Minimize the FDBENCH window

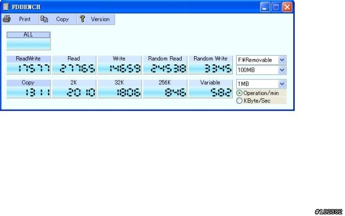[265, 7]
